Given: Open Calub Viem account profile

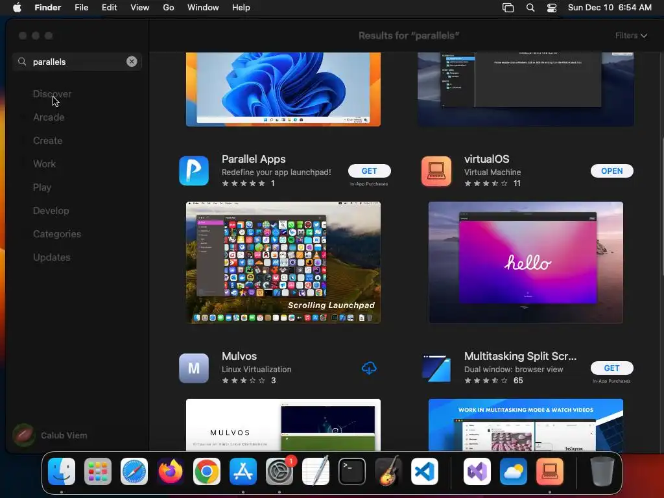Looking at the screenshot, I should click(x=50, y=435).
